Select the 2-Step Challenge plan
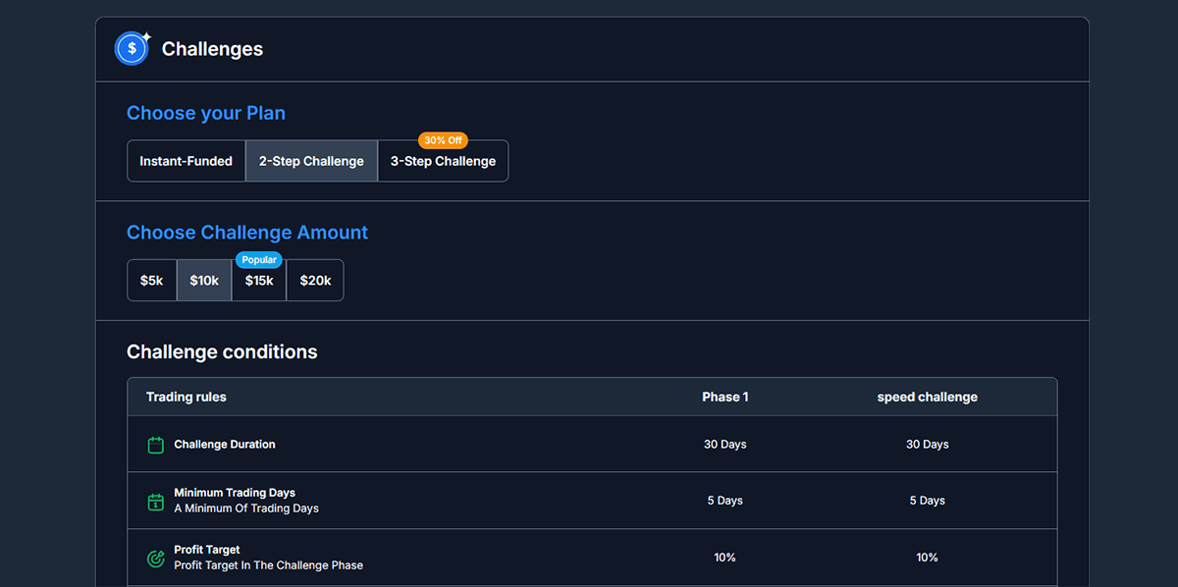1178x587 pixels. coord(311,161)
